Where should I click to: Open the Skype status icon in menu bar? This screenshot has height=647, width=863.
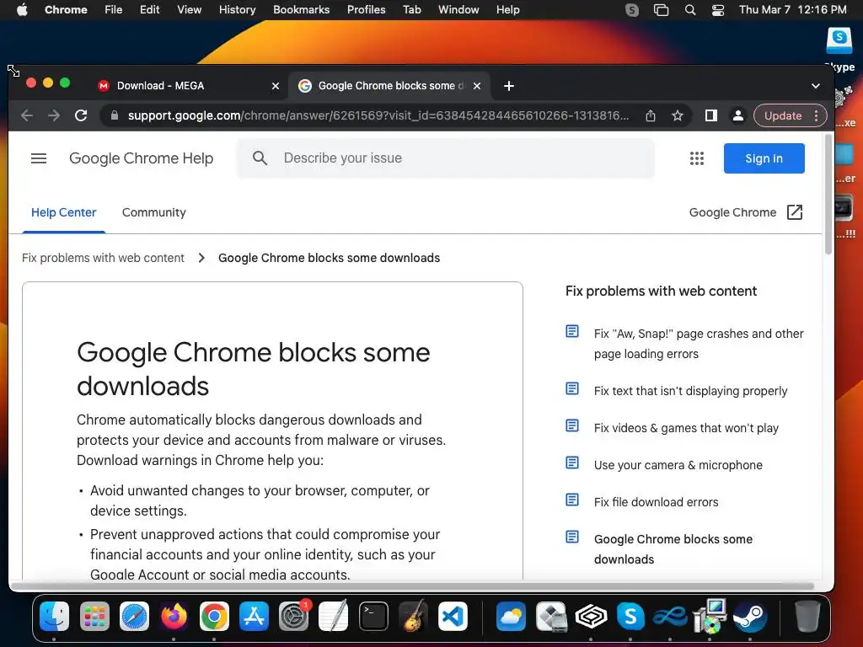coord(632,10)
